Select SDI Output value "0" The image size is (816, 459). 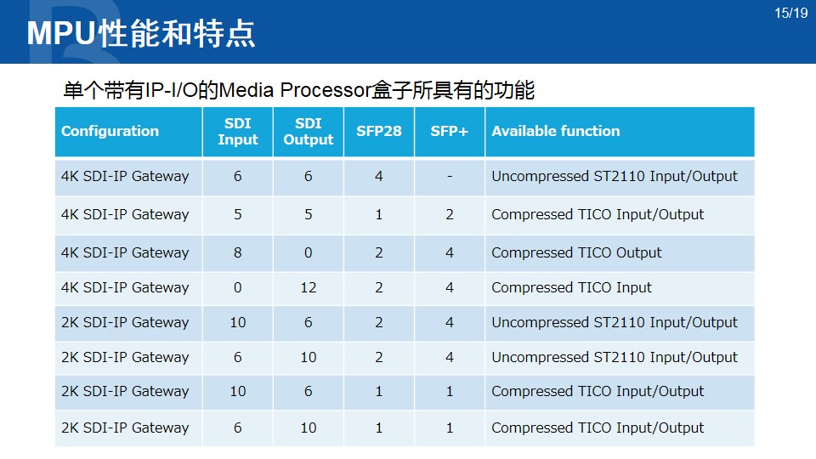(308, 253)
